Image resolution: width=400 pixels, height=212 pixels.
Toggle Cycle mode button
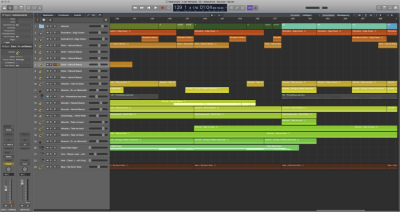pyautogui.click(x=169, y=8)
